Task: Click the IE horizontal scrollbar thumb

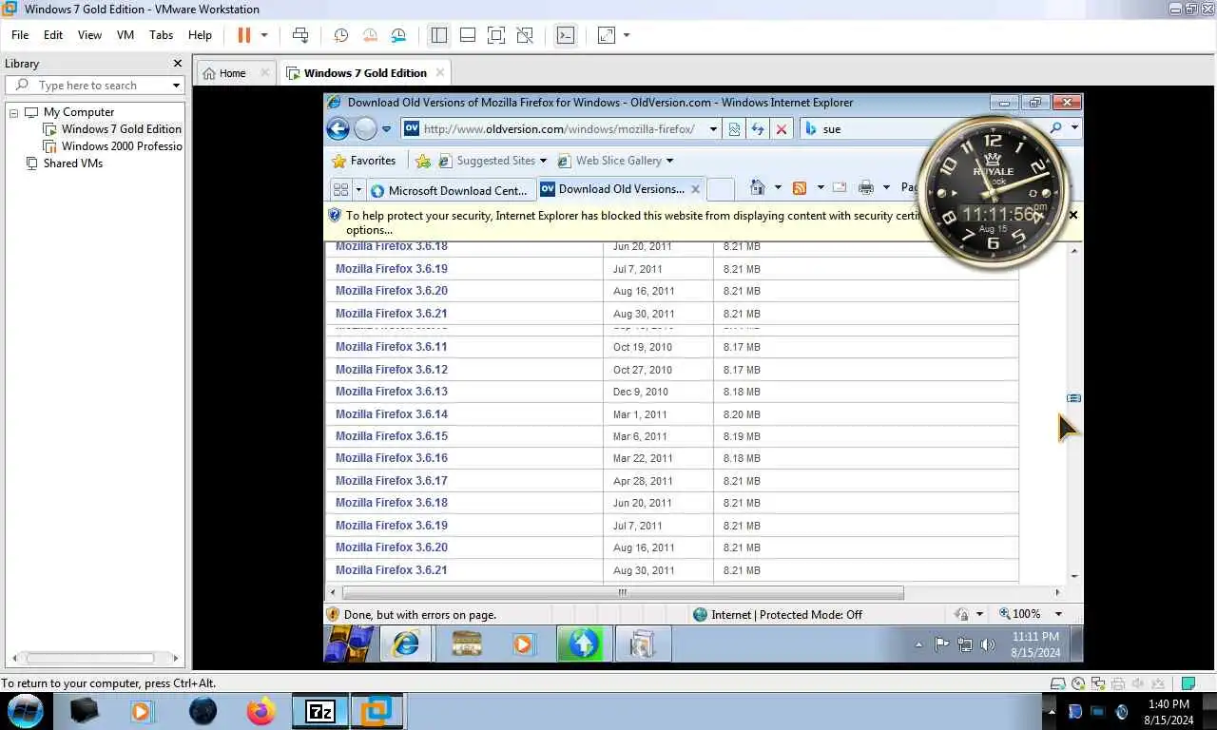Action: (623, 592)
